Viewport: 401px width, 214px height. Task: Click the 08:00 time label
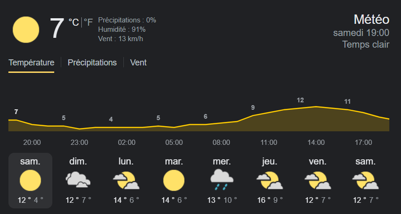pos(221,143)
